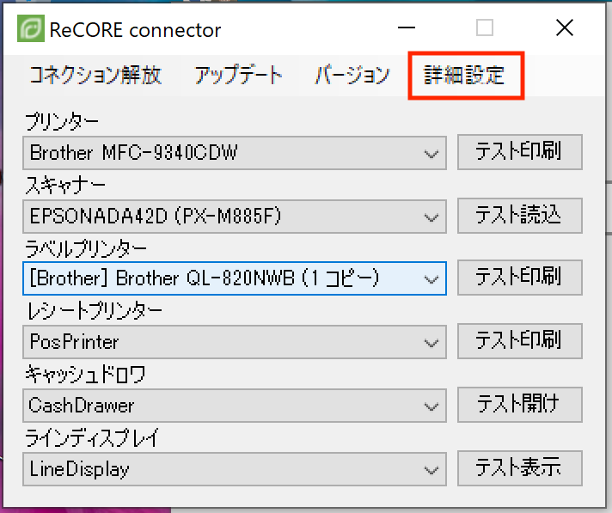Click the ラベルプリンター label
The width and height of the screenshot is (612, 513).
pyautogui.click(x=85, y=248)
